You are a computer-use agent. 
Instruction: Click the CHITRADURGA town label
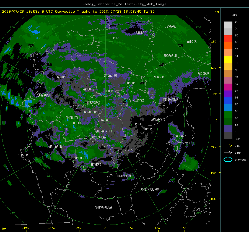pyautogui.click(x=150, y=190)
